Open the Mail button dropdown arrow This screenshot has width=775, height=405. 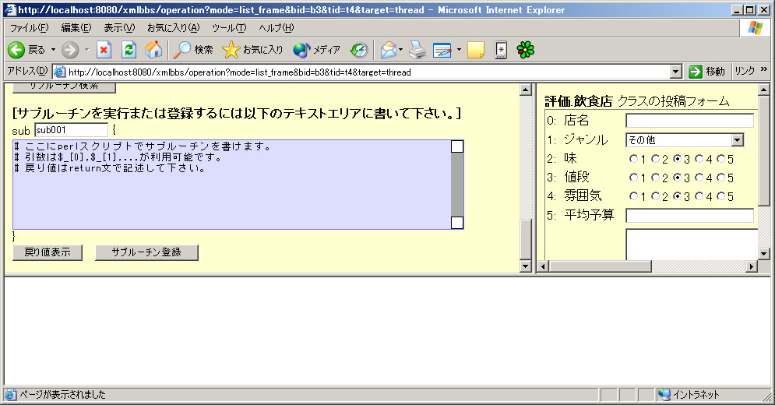tap(400, 49)
